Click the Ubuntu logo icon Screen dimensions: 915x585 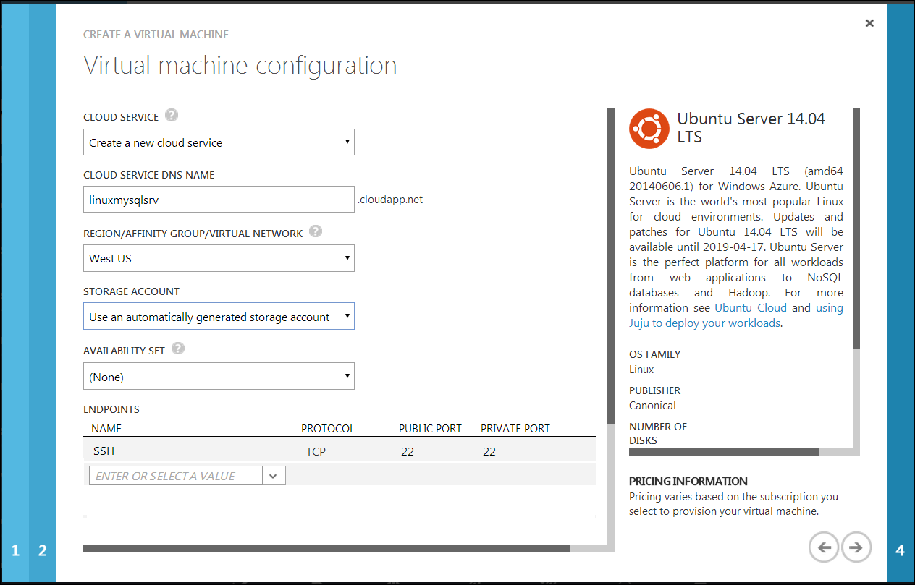pos(649,129)
